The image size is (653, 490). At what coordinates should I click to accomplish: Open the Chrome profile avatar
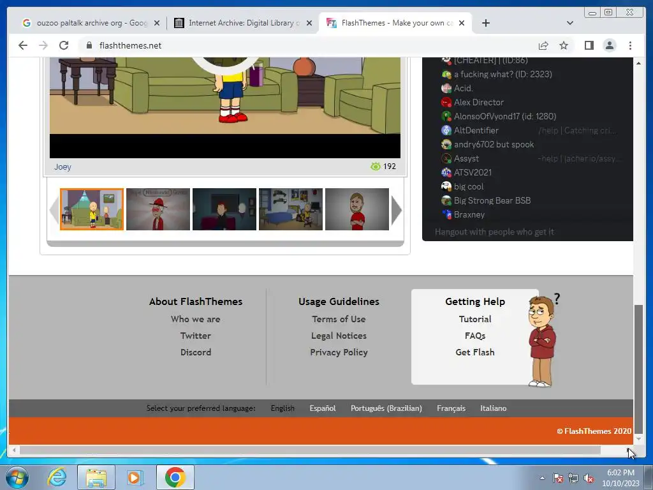pyautogui.click(x=610, y=45)
